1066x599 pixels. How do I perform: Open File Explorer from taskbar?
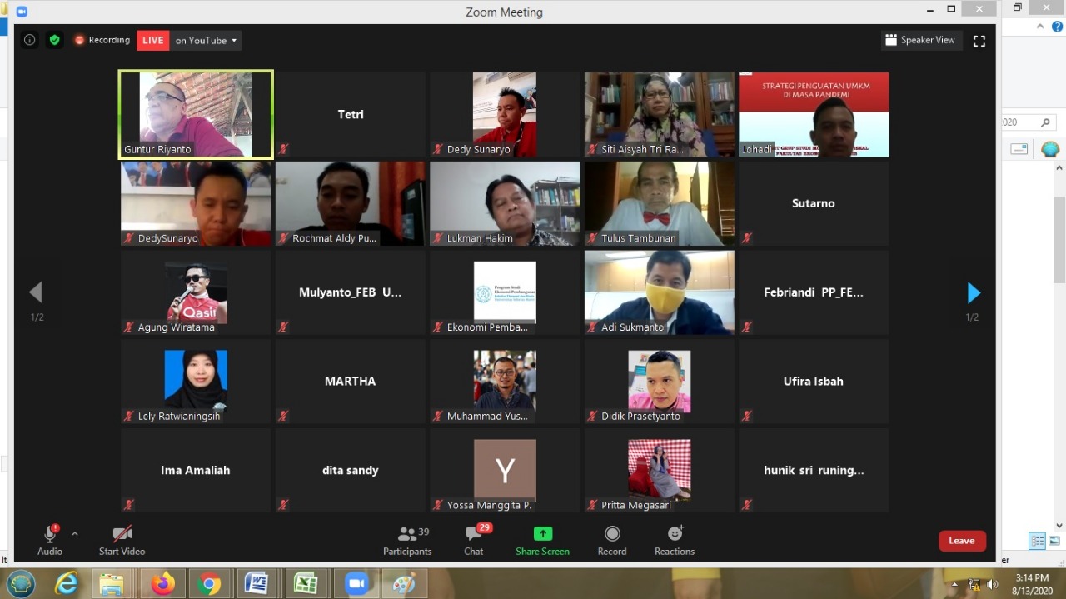[x=112, y=584]
